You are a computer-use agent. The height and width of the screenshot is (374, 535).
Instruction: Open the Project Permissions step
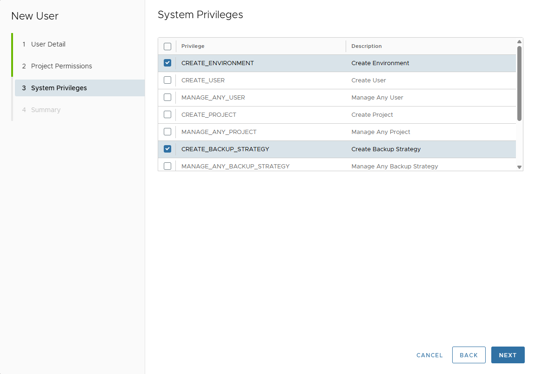click(60, 66)
